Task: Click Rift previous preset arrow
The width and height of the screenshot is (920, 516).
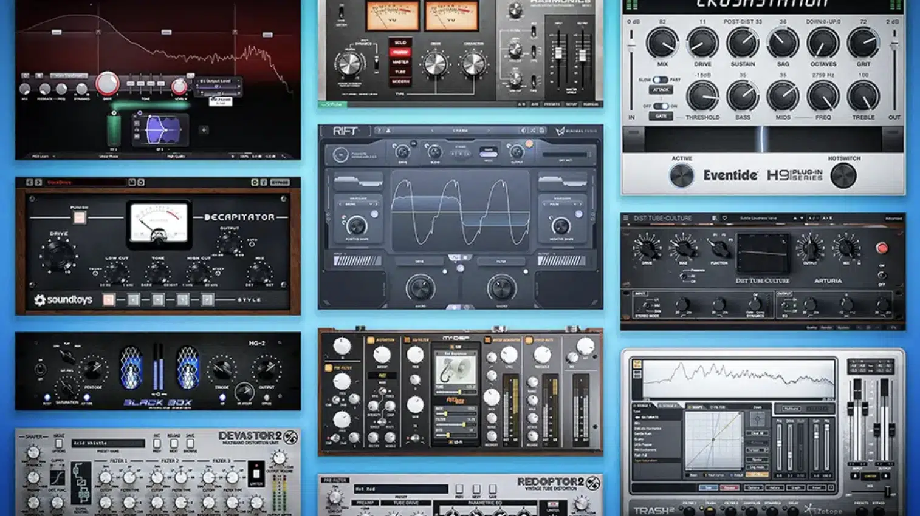Action: pos(432,131)
